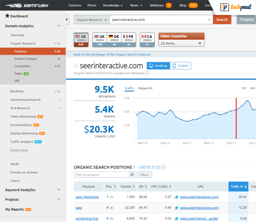
Task: Open My Reports in the sidebar
Action: pyautogui.click(x=14, y=210)
